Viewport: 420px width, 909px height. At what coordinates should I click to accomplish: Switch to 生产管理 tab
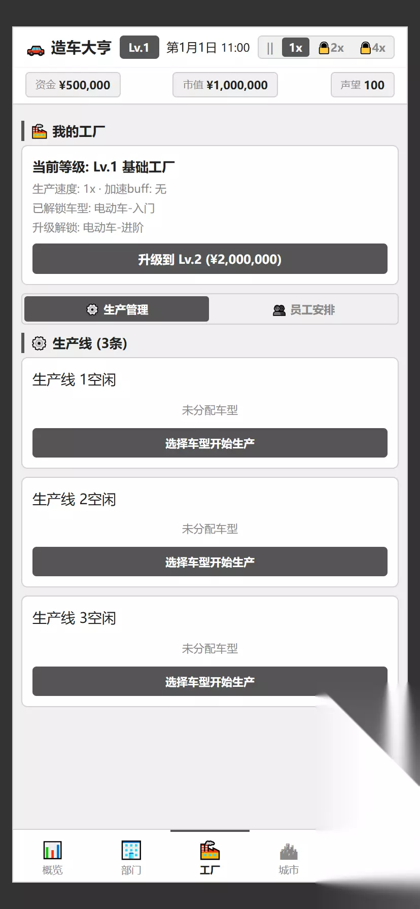tap(117, 309)
